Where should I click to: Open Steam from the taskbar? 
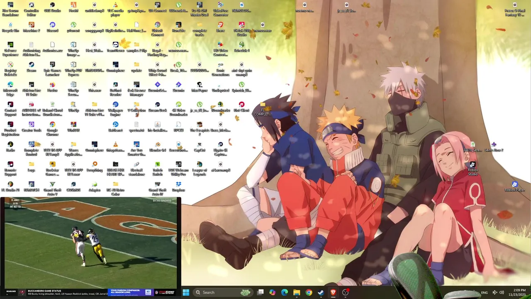coord(321,292)
